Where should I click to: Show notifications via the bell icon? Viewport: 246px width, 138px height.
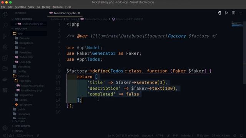[241, 135]
